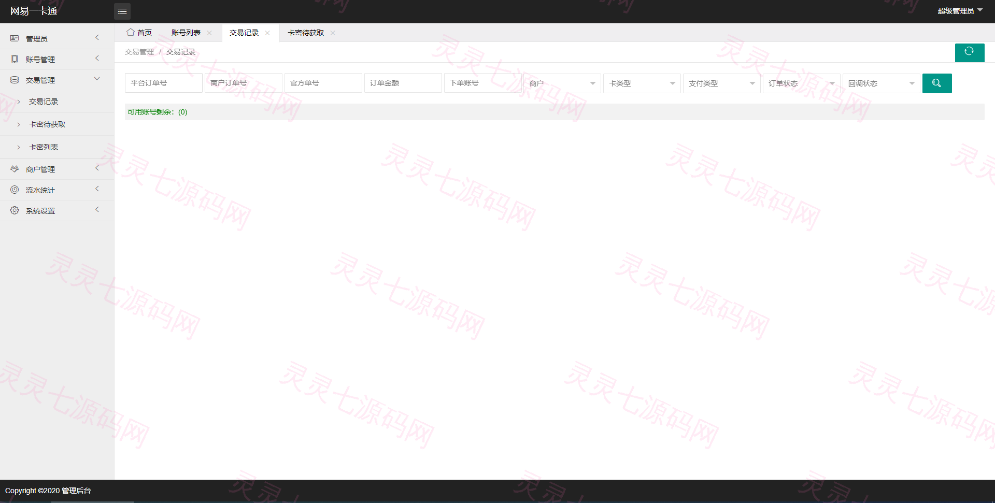The image size is (995, 503).
Task: Expand the 系统设置 menu chevron
Action: tap(97, 210)
